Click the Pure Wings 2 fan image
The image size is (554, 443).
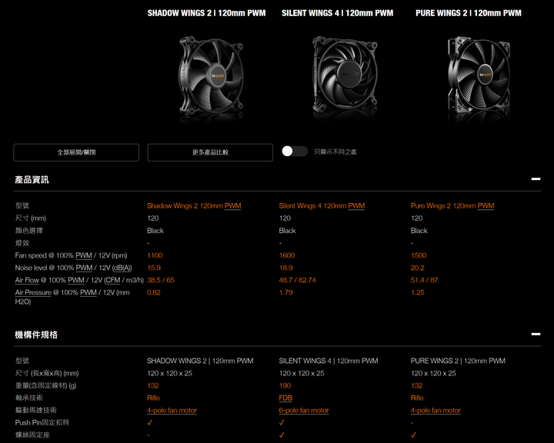click(479, 75)
